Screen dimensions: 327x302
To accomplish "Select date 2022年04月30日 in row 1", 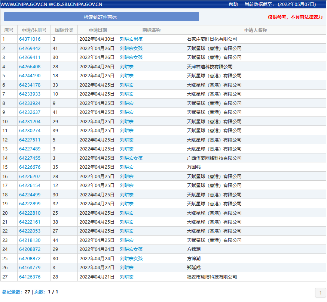I will (97, 39).
